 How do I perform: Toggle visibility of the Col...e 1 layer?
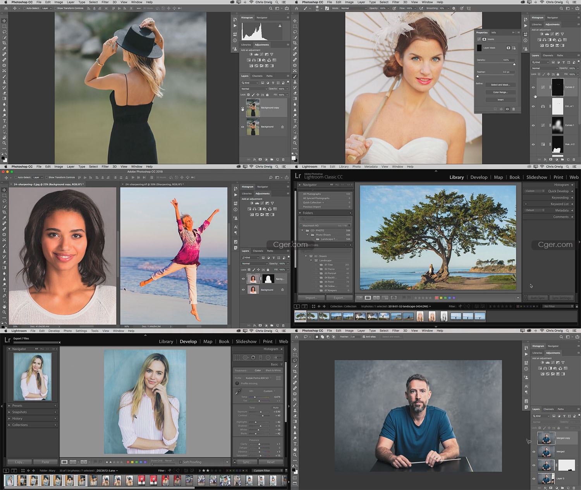(x=533, y=106)
